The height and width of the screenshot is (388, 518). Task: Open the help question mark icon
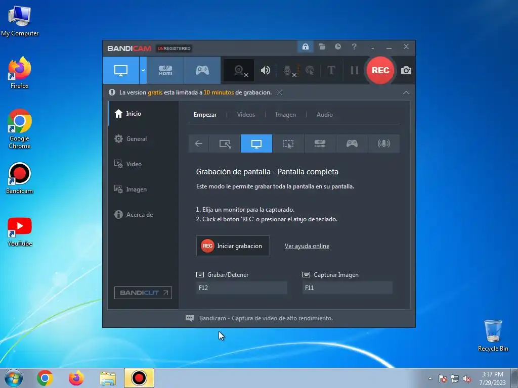click(354, 46)
